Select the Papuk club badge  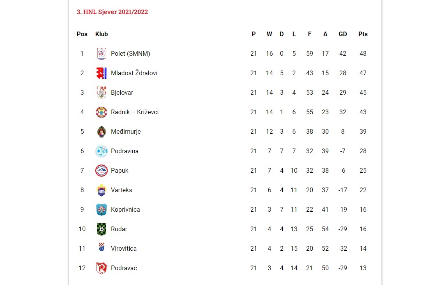click(102, 170)
